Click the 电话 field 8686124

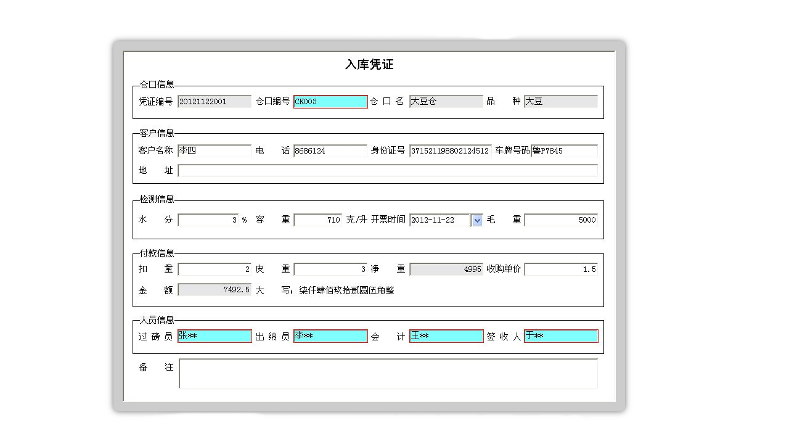330,151
